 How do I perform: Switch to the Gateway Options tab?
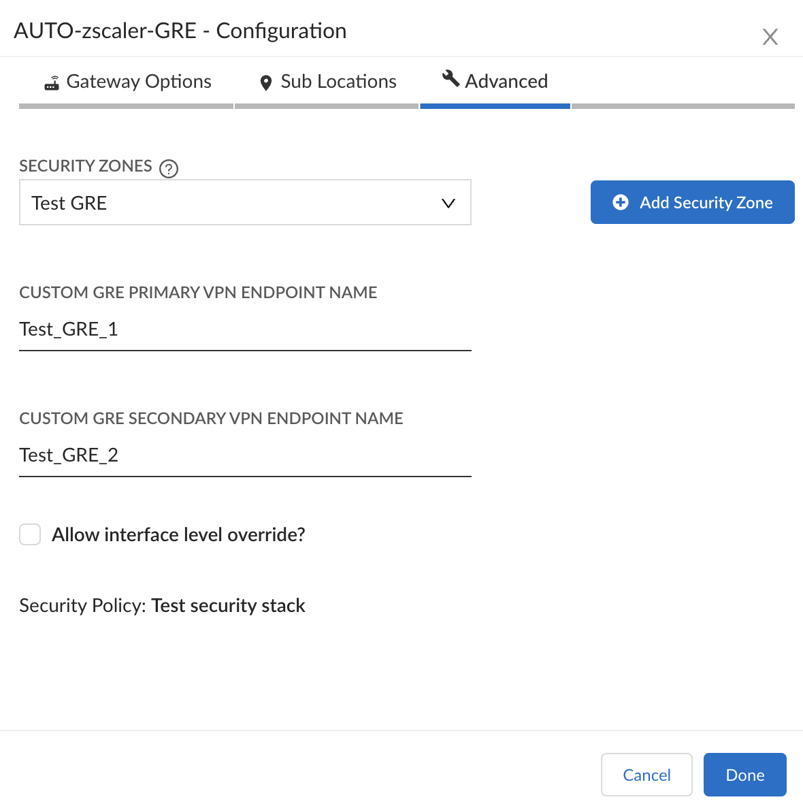pos(139,82)
